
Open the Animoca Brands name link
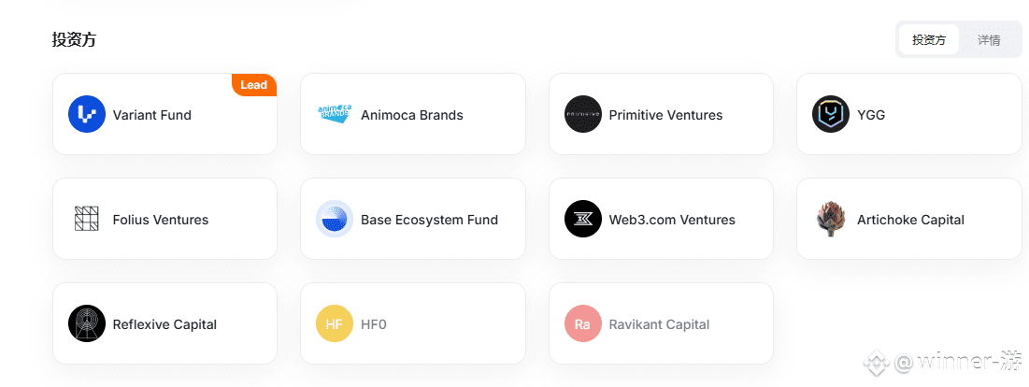(x=412, y=115)
